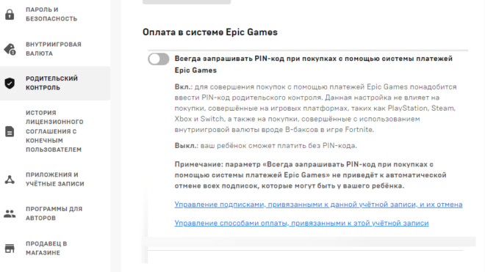
Task: Click the parental control shield icon
Action: pos(10,83)
